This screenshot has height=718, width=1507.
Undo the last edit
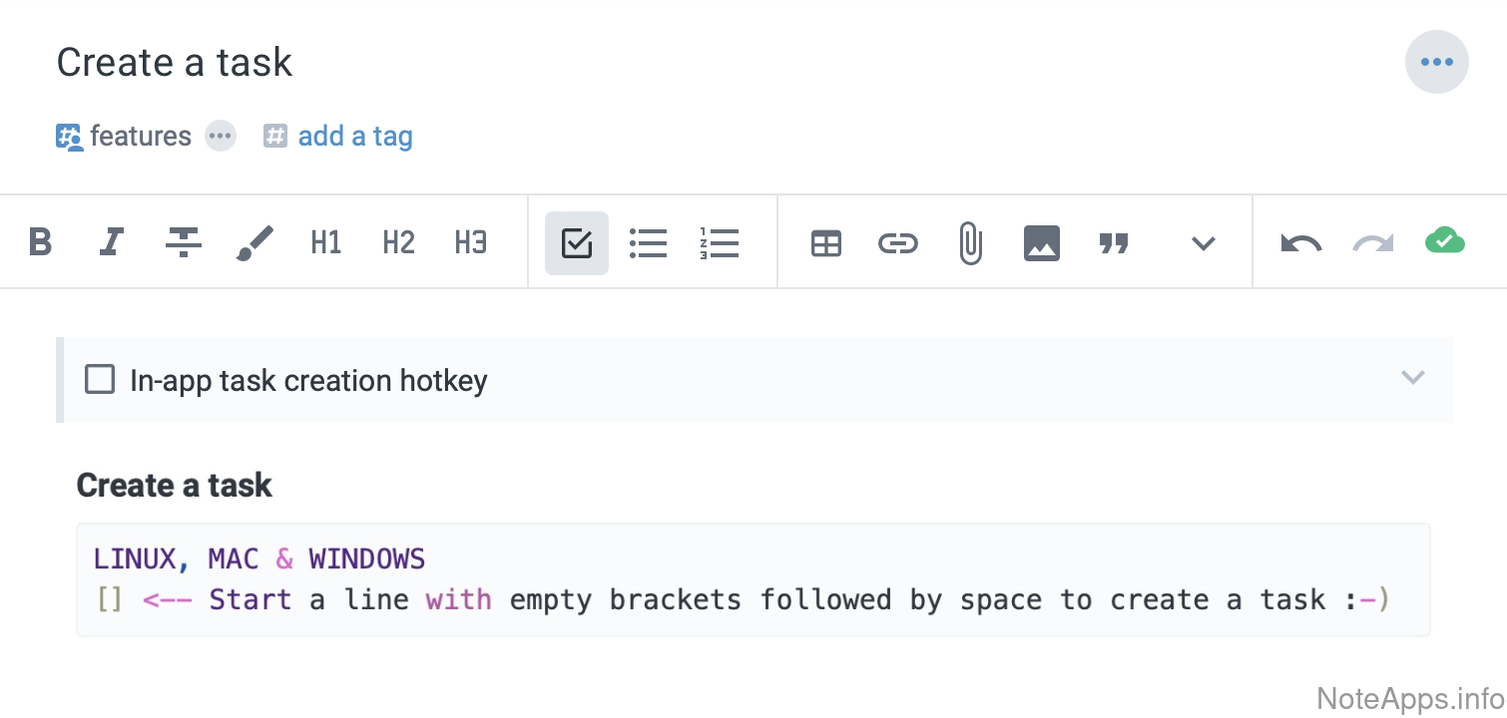[1300, 243]
